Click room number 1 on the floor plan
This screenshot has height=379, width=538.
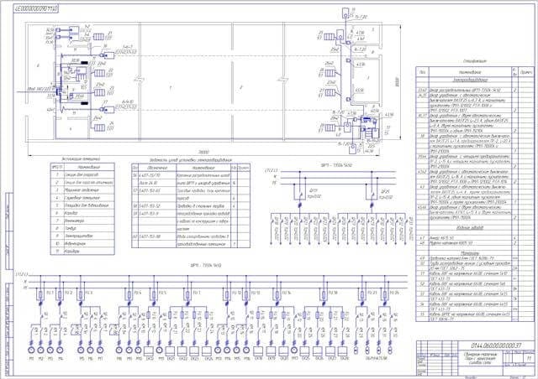click(170, 88)
